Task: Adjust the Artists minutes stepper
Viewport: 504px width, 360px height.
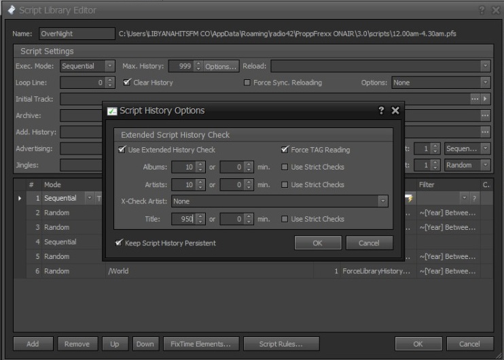Action: [x=249, y=184]
